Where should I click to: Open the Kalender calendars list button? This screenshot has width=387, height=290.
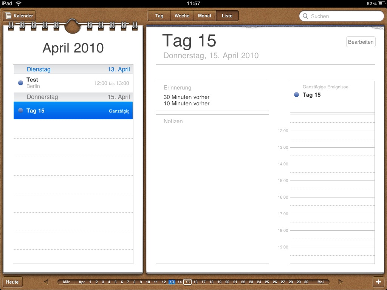(x=19, y=16)
